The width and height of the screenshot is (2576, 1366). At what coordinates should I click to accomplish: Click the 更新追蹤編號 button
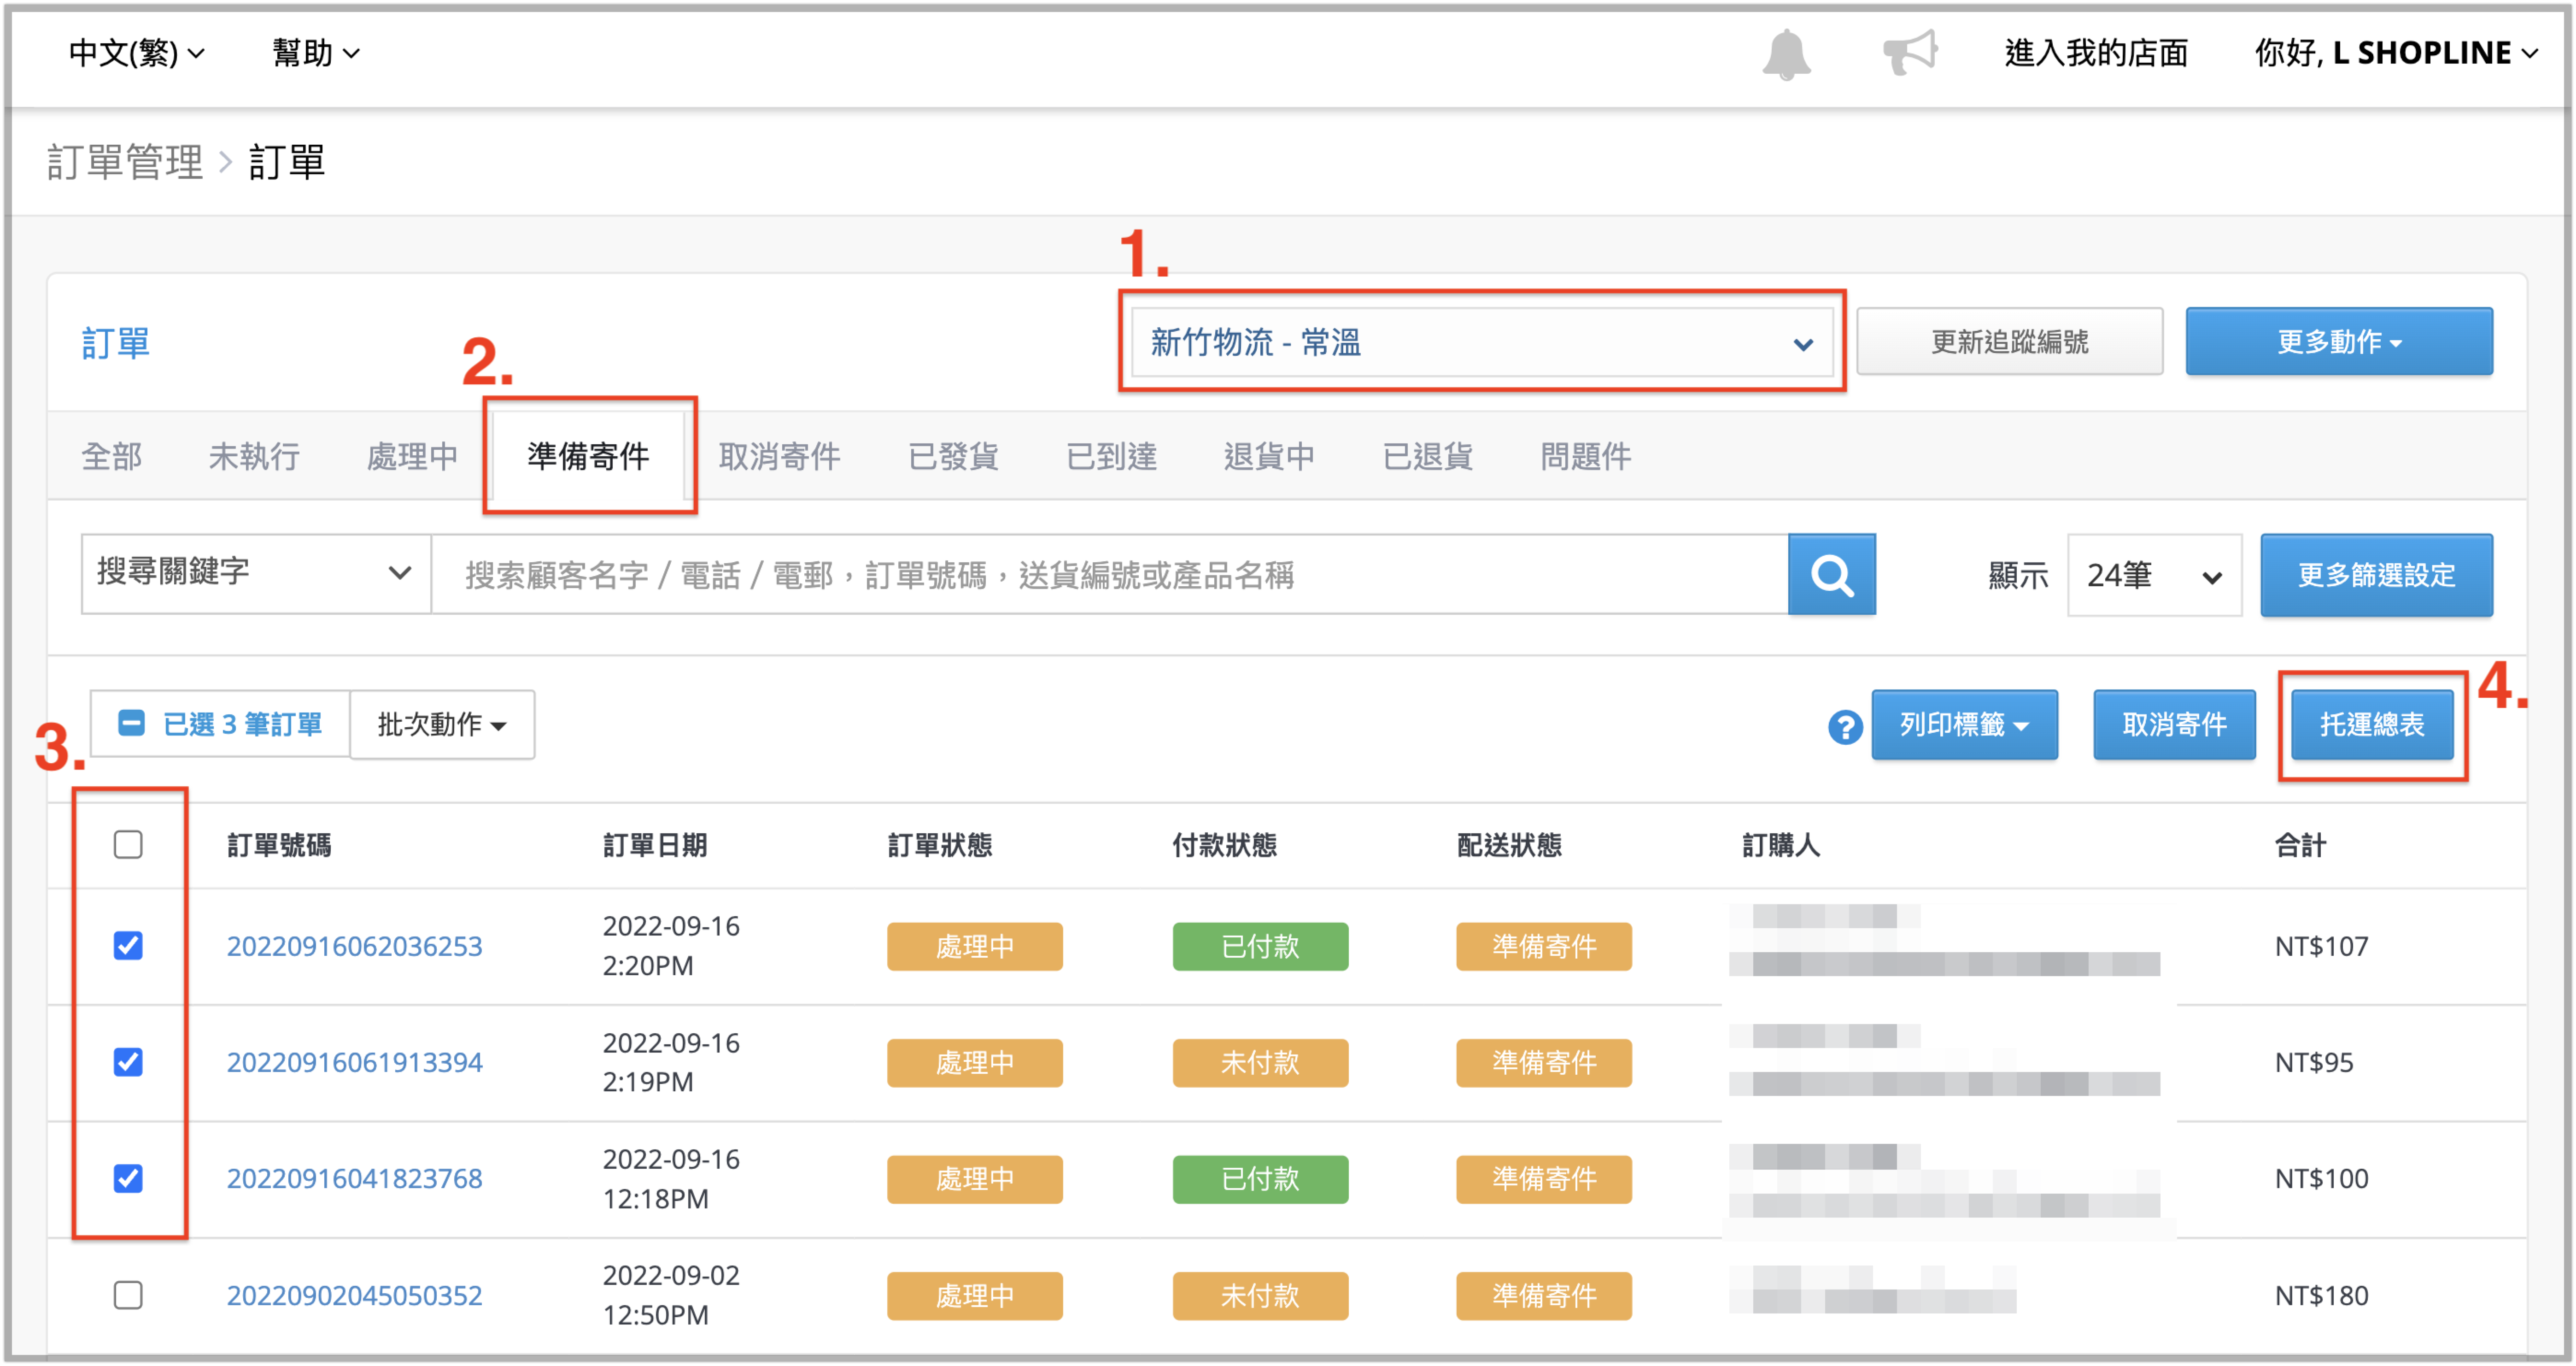point(2009,342)
